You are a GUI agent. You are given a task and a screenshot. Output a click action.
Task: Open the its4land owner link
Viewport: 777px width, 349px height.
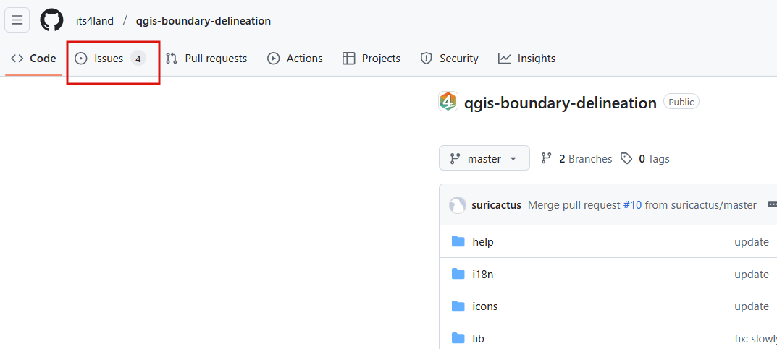coord(95,21)
